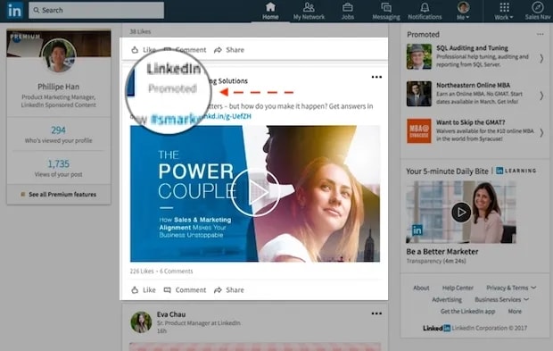
Task: Click Northeastern Online MBA ad thumbnail
Action: coord(419,94)
